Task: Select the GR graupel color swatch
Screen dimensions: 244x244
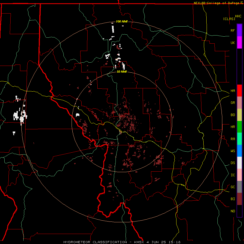Action: coord(239,103)
